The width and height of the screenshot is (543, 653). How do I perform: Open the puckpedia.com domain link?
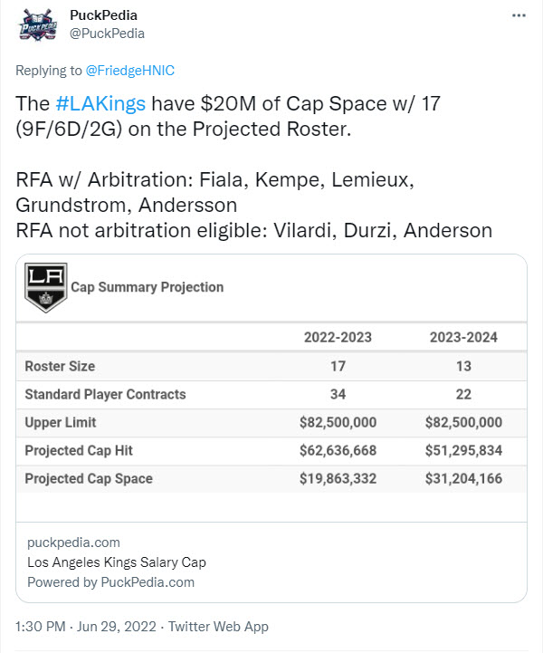point(73,543)
